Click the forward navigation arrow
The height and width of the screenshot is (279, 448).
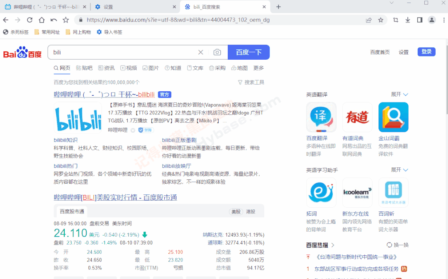[18, 20]
